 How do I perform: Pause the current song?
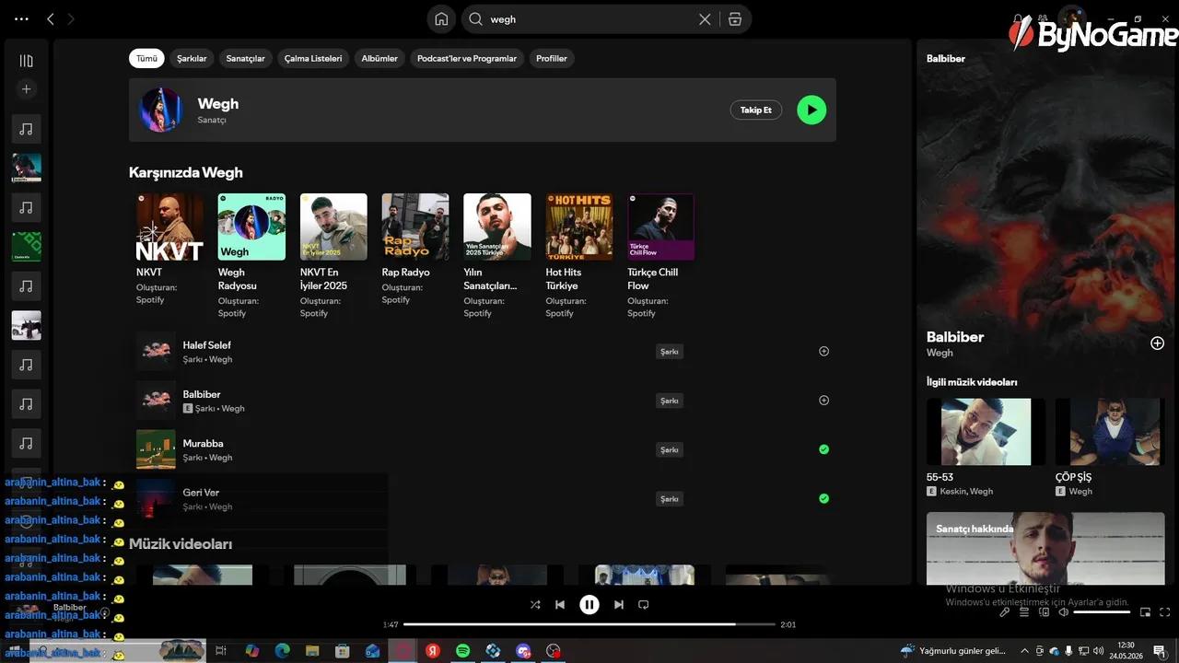pyautogui.click(x=589, y=605)
